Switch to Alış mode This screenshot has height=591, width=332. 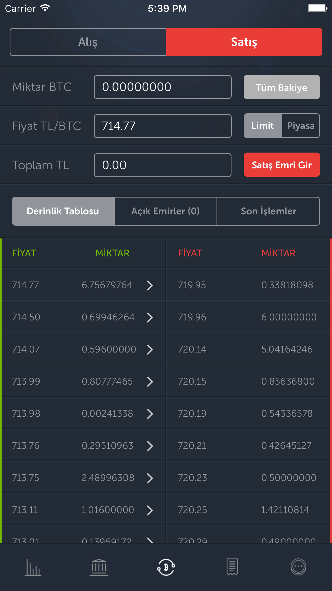[88, 42]
